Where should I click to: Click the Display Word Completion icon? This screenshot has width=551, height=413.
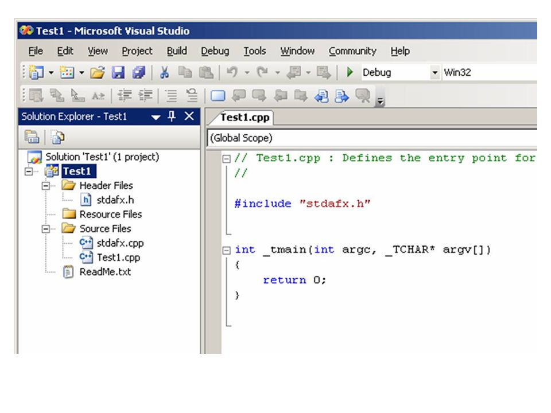pyautogui.click(x=98, y=96)
